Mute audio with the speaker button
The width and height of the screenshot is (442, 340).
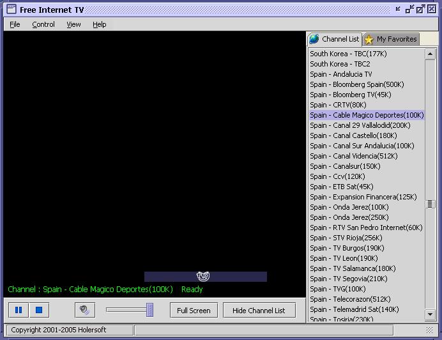pos(85,310)
